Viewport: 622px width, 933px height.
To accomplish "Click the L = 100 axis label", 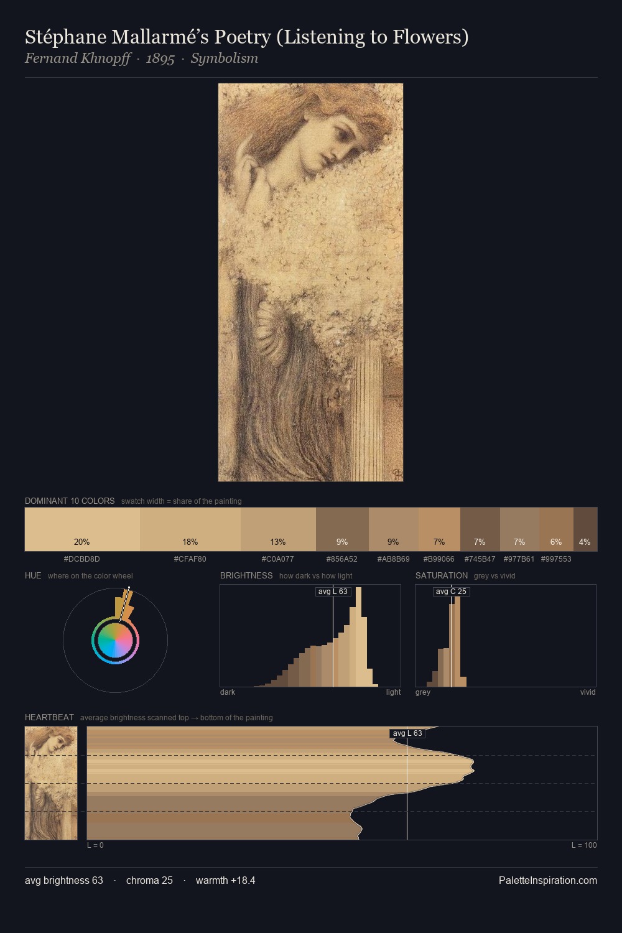I will point(584,845).
